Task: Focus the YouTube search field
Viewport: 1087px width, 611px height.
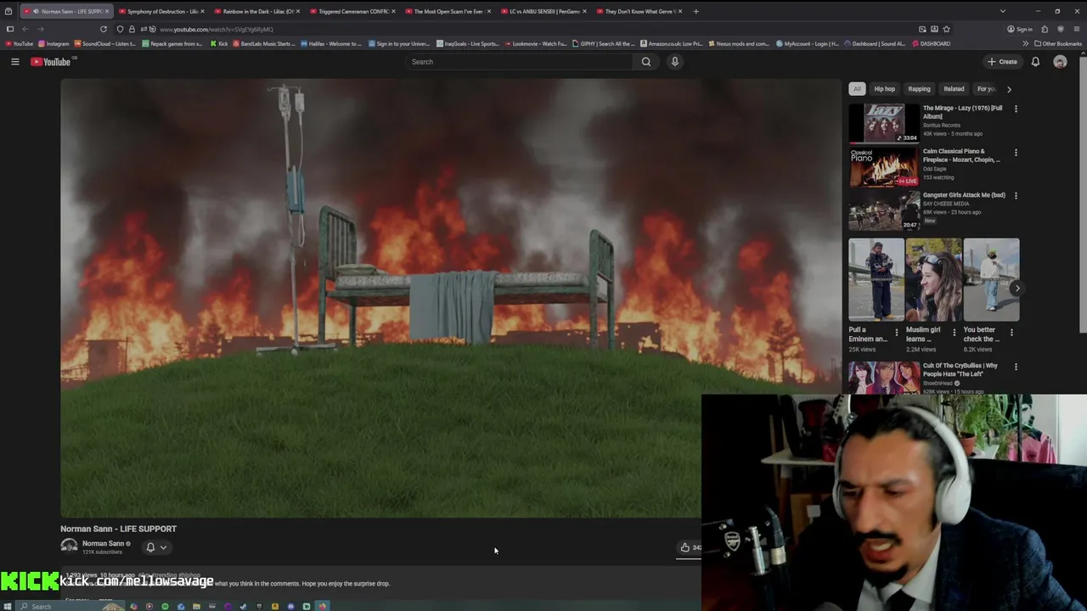Action: (x=519, y=62)
